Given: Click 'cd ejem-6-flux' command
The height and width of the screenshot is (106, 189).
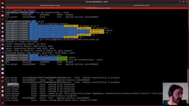Looking at the screenshot, I should tap(100, 28).
